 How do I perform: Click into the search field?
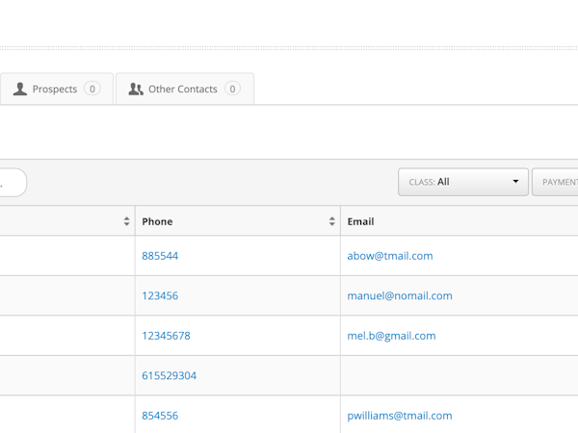(x=12, y=182)
